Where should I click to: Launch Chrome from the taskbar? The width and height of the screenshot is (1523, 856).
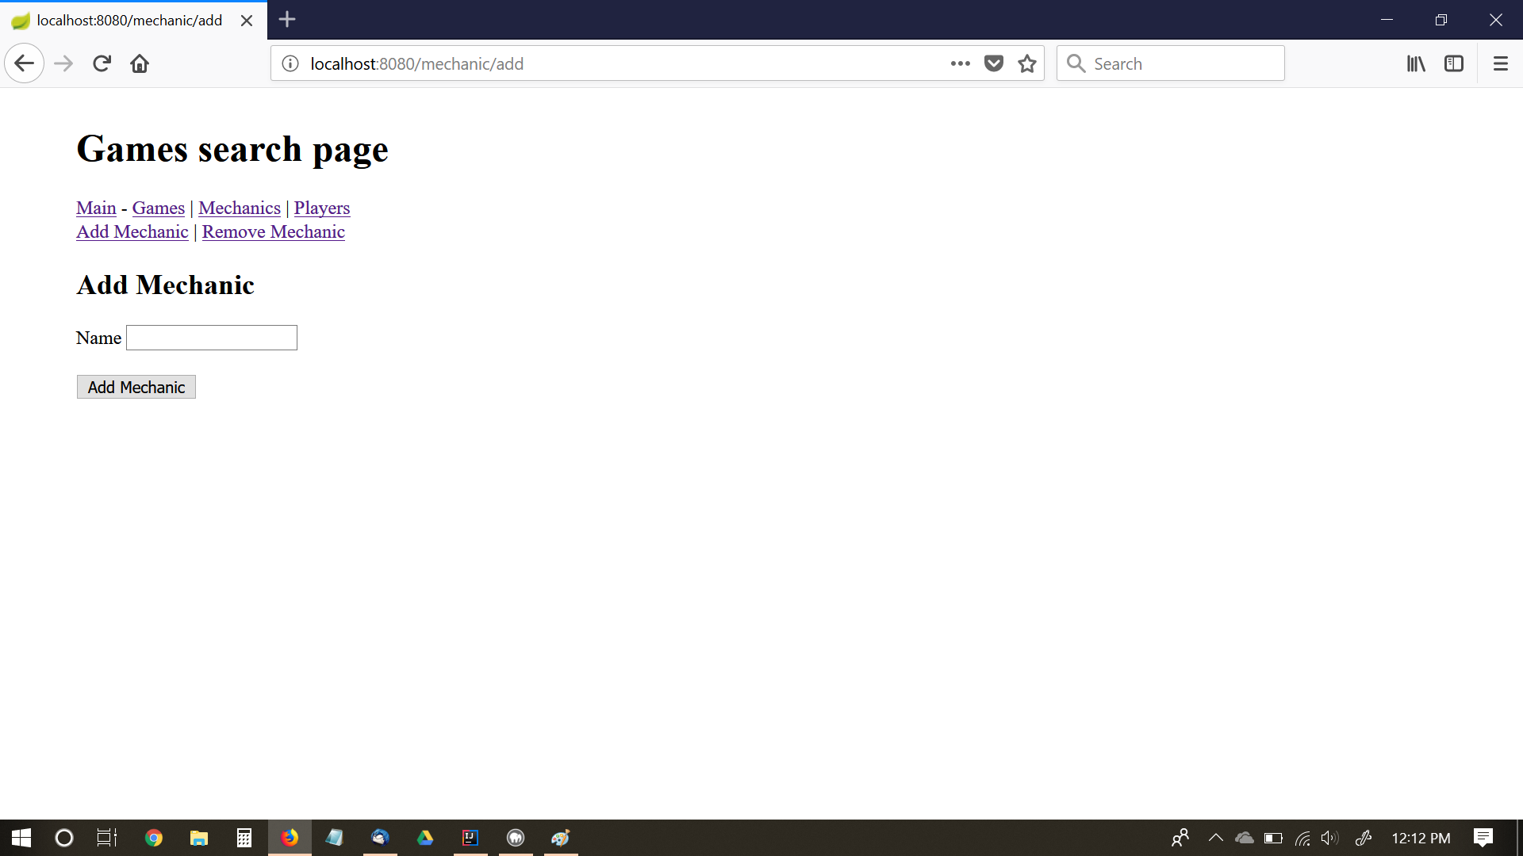pos(154,838)
